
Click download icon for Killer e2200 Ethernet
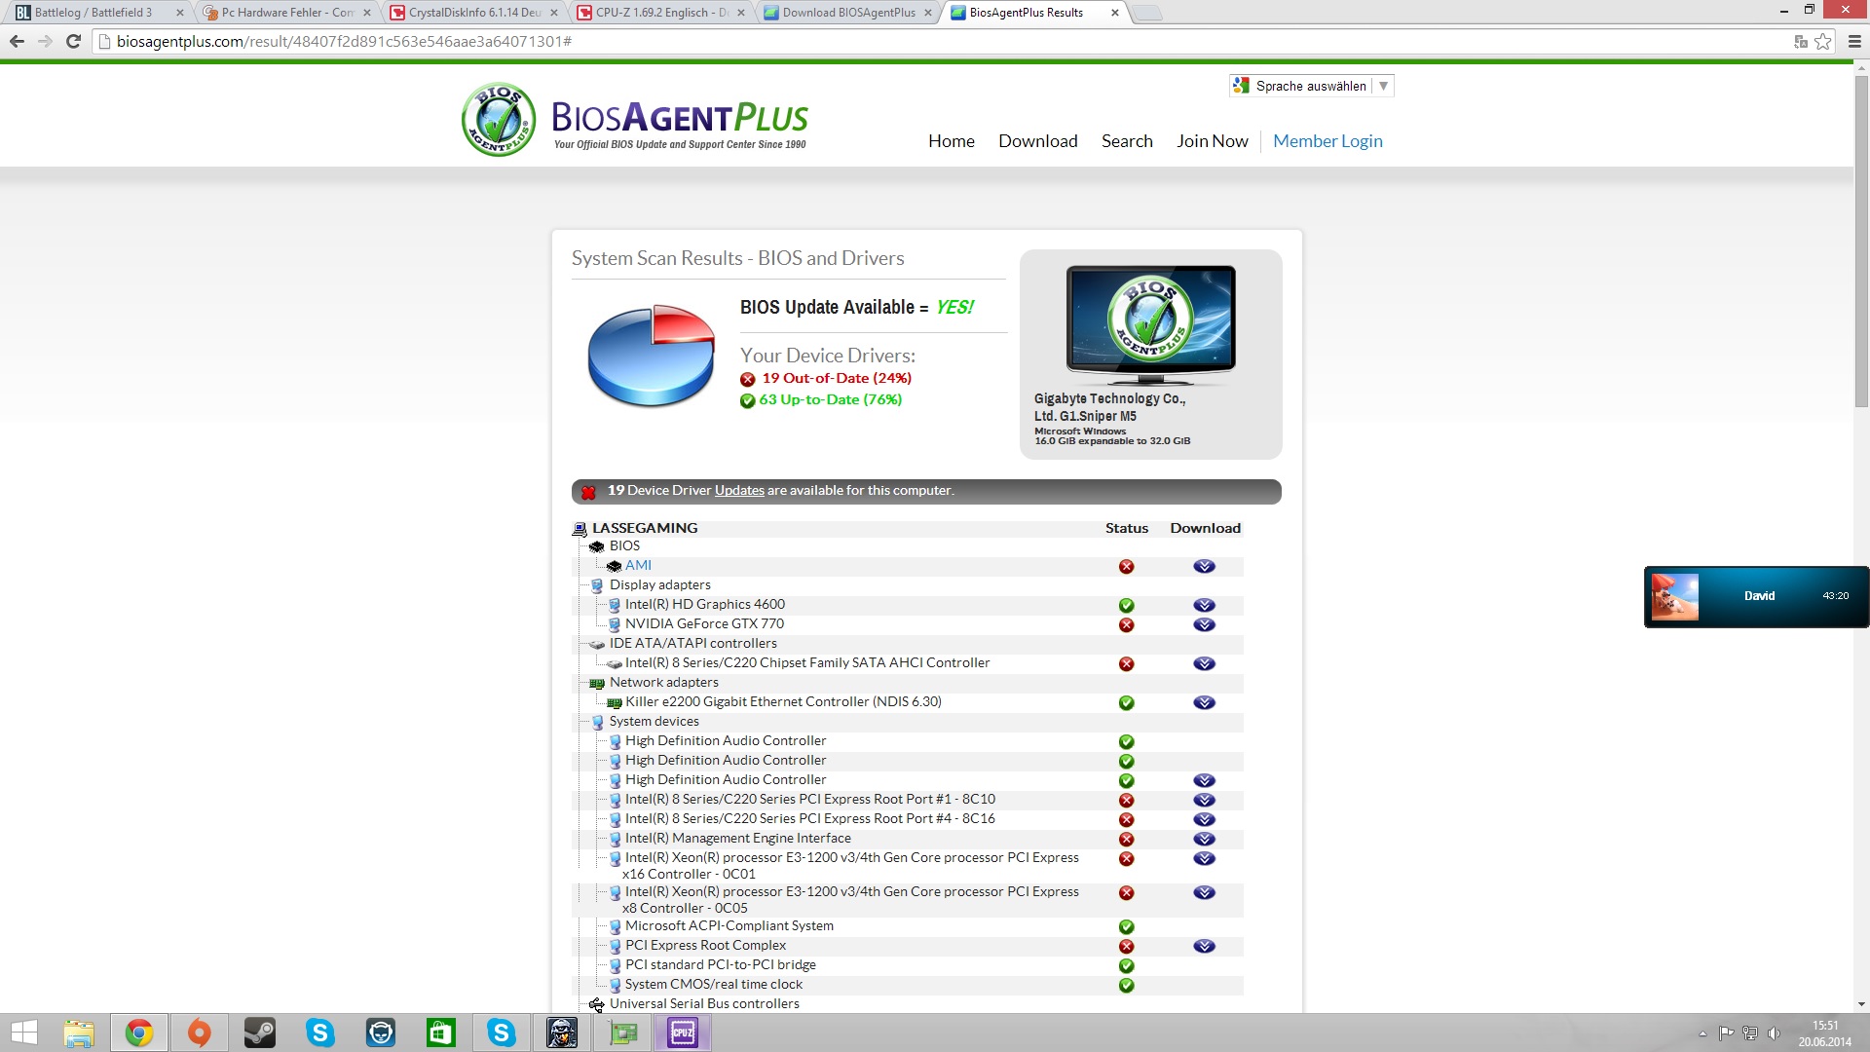tap(1204, 702)
